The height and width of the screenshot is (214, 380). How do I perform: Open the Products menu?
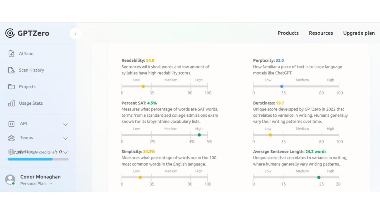click(288, 33)
